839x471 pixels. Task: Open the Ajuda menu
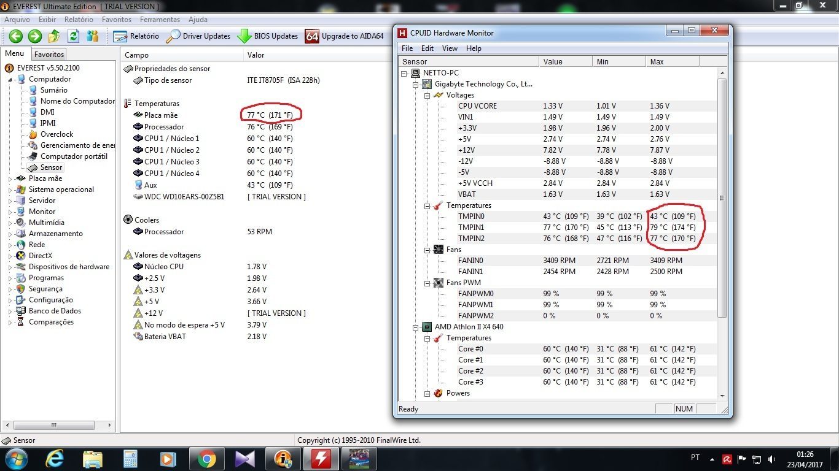[x=198, y=20]
